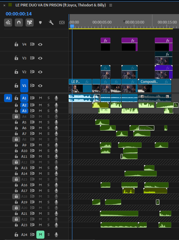
Task: Toggle Snap in Timeline magnet icon
Action: click(19, 22)
